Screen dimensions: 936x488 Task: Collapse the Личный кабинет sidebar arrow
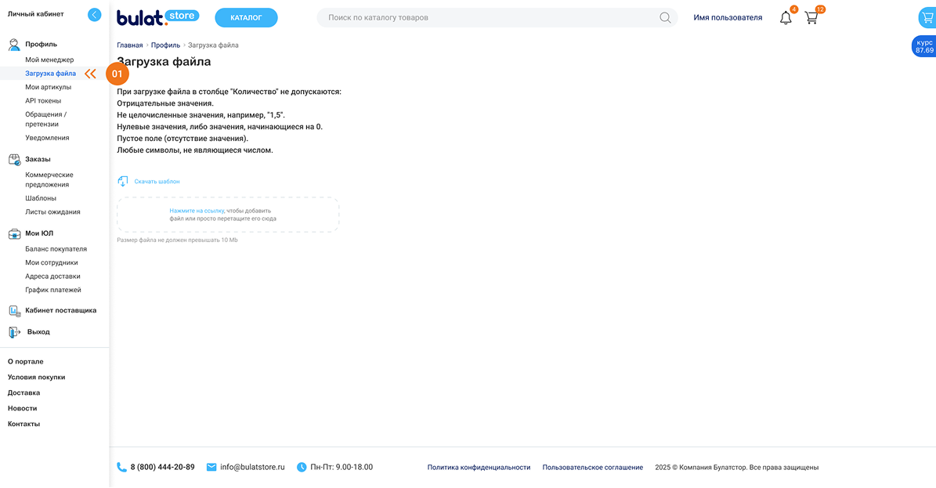pyautogui.click(x=95, y=14)
